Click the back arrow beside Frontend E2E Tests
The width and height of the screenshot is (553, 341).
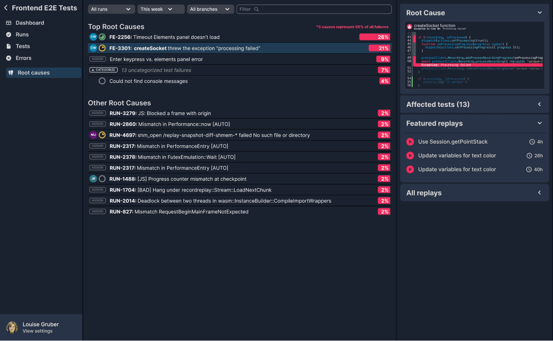coord(6,8)
